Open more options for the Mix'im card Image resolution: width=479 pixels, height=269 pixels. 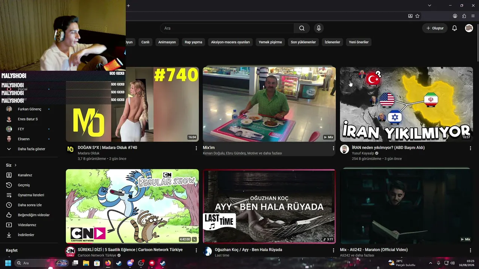click(x=333, y=148)
